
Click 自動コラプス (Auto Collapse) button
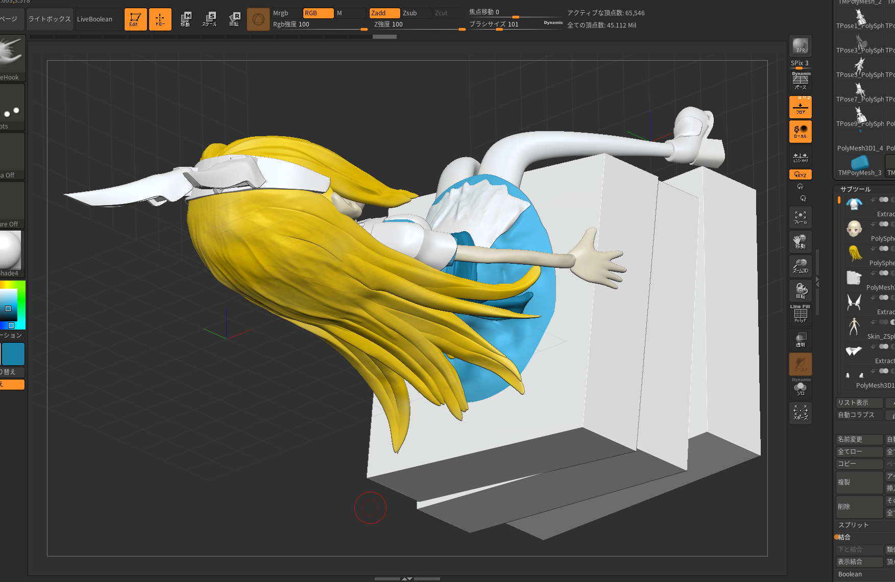click(859, 415)
